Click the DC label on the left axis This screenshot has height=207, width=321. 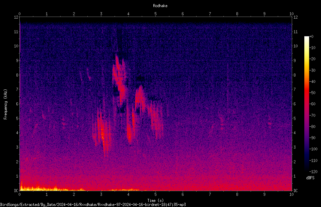click(x=16, y=191)
